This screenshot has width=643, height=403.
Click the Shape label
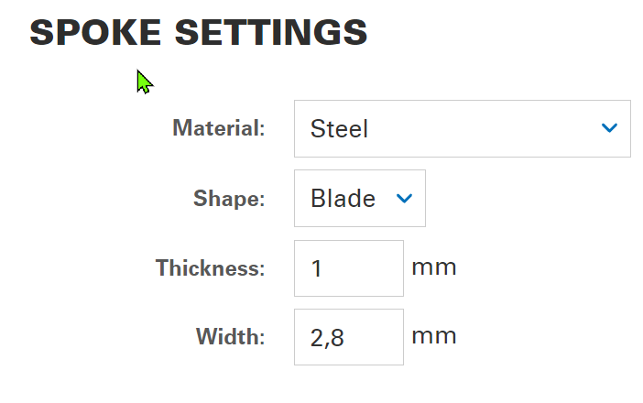[x=229, y=198]
